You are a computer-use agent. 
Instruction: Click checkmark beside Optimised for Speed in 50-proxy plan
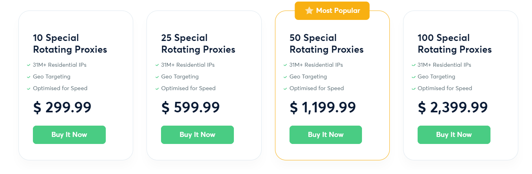[285, 89]
